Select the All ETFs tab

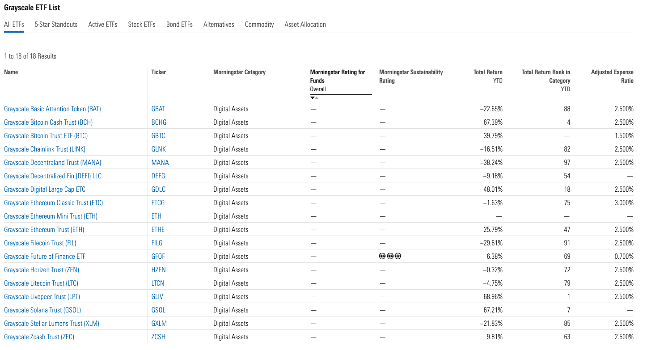[x=14, y=25]
